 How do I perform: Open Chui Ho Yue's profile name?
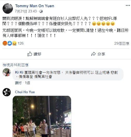click(25, 92)
